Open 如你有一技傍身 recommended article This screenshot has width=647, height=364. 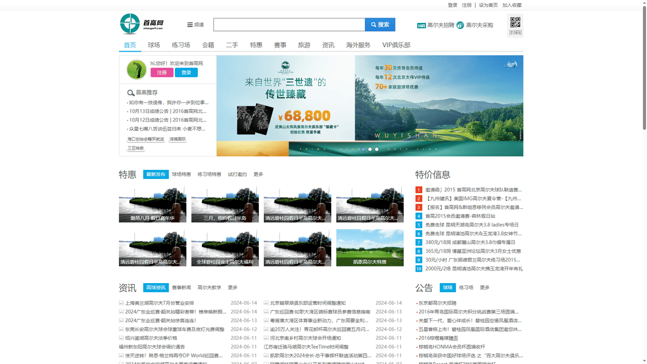pyautogui.click(x=168, y=102)
